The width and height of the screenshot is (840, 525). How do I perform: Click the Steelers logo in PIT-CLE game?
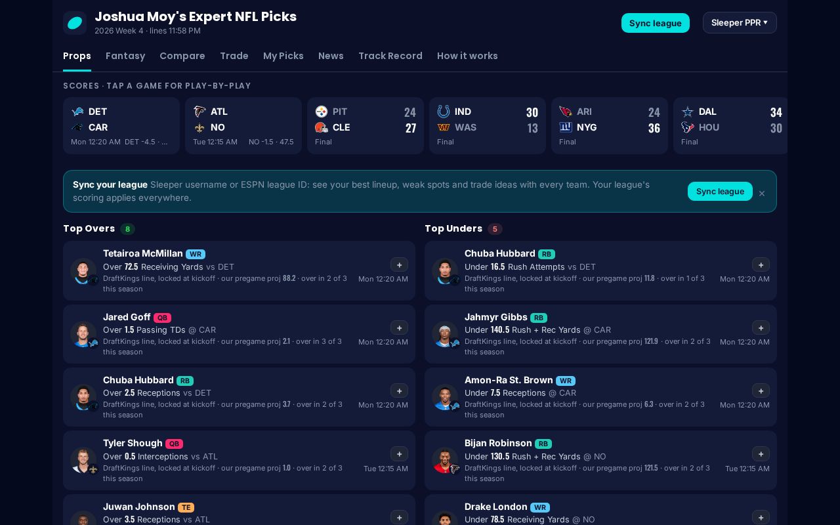pos(322,112)
